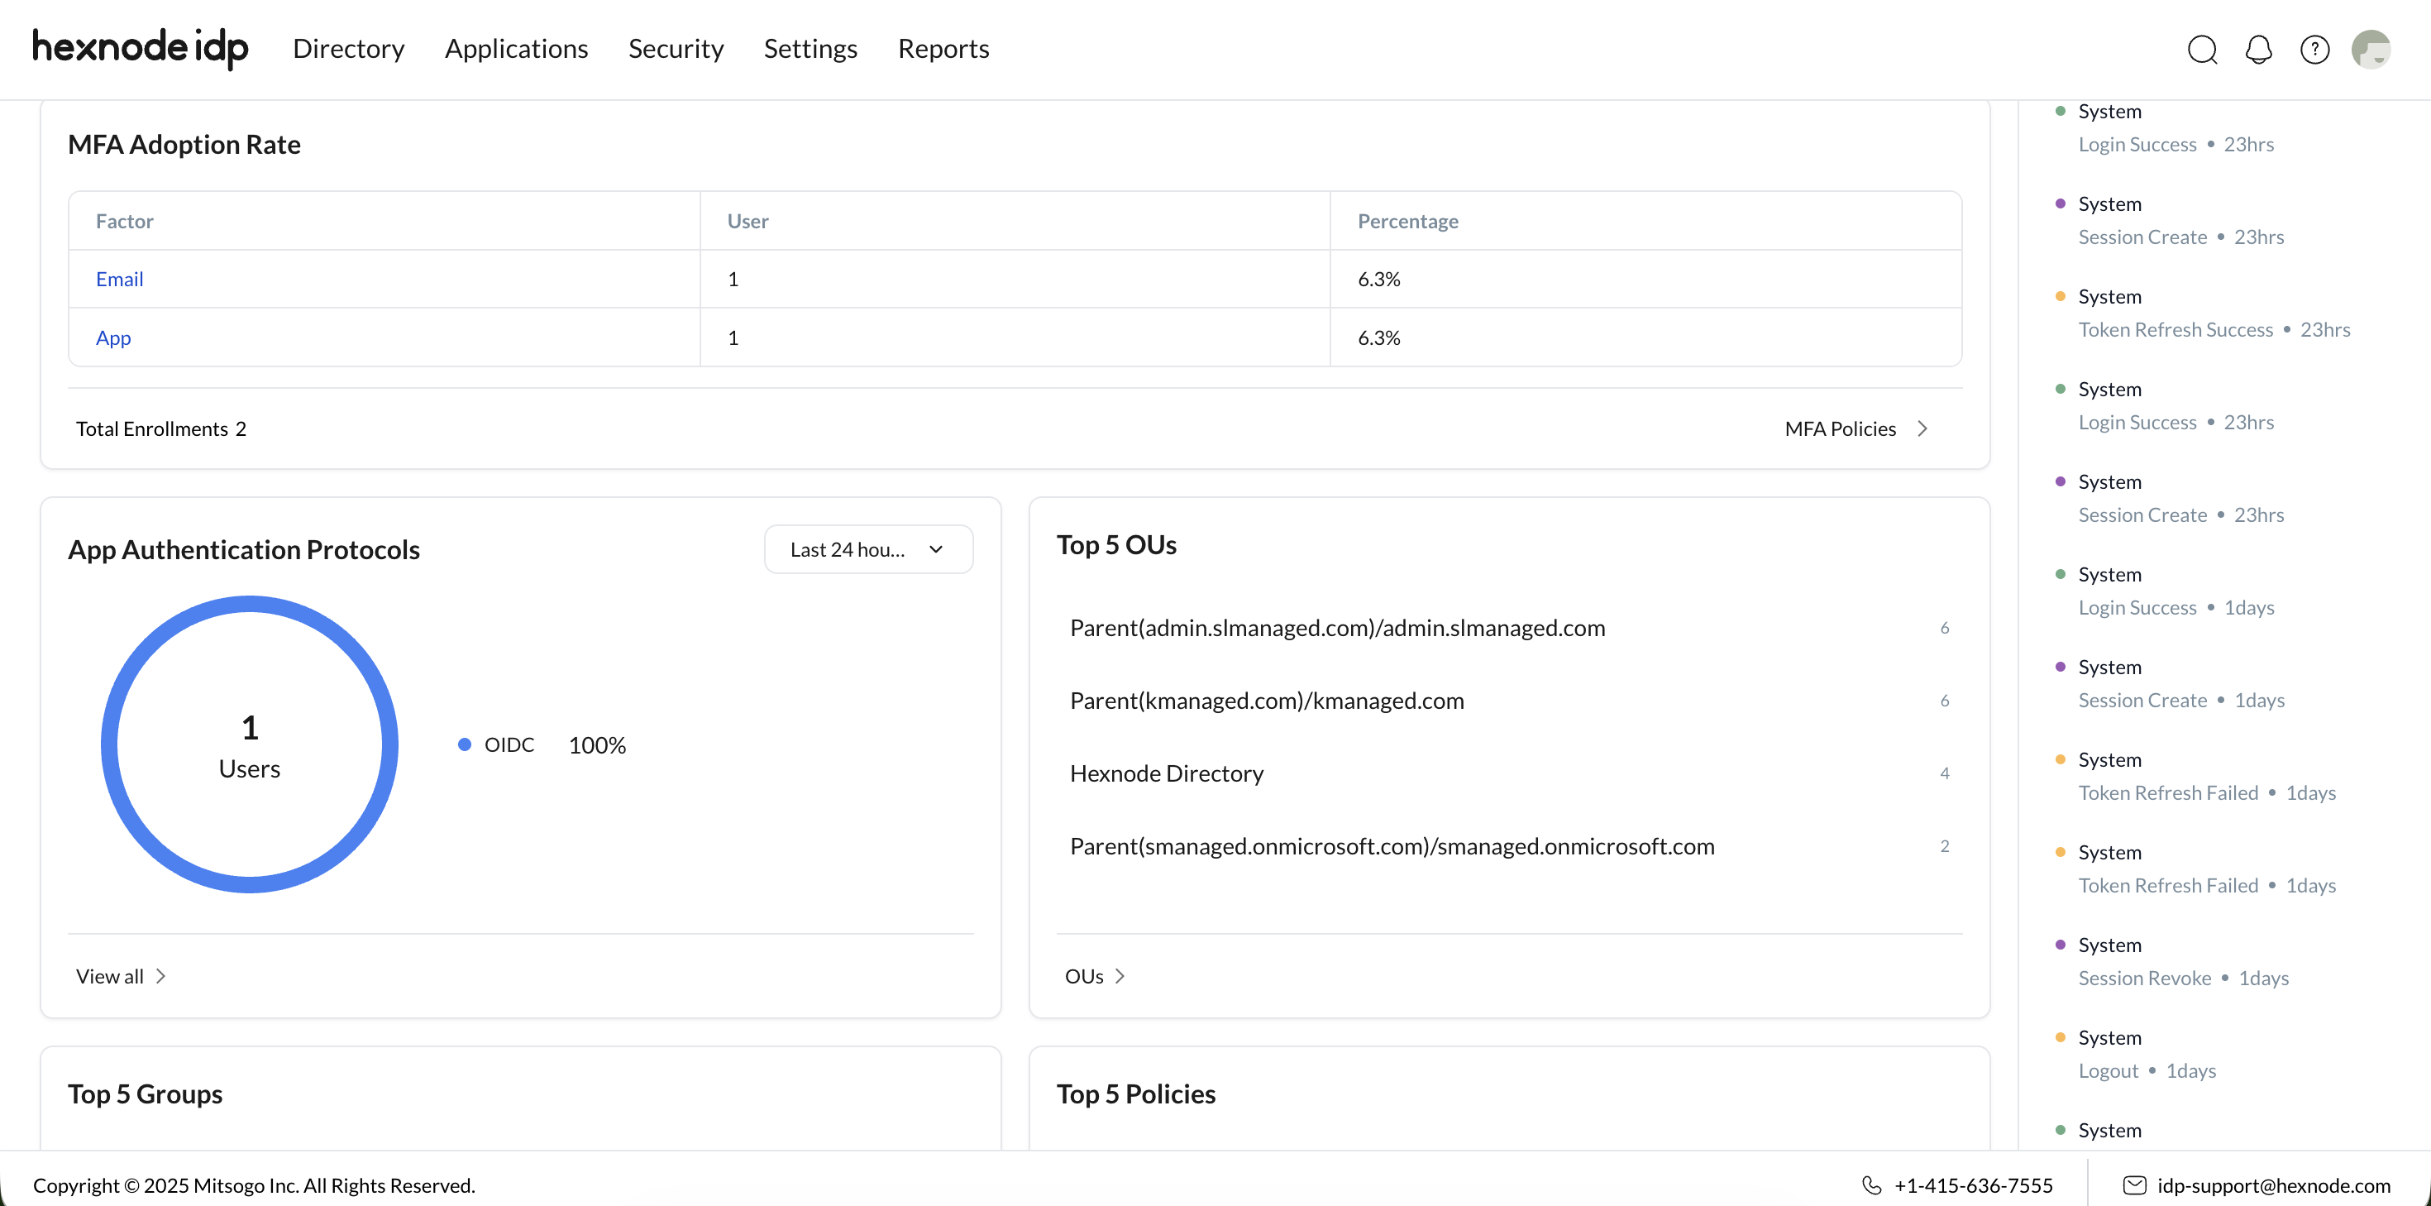2431x1206 pixels.
Task: Open the Security menu
Action: 676,48
